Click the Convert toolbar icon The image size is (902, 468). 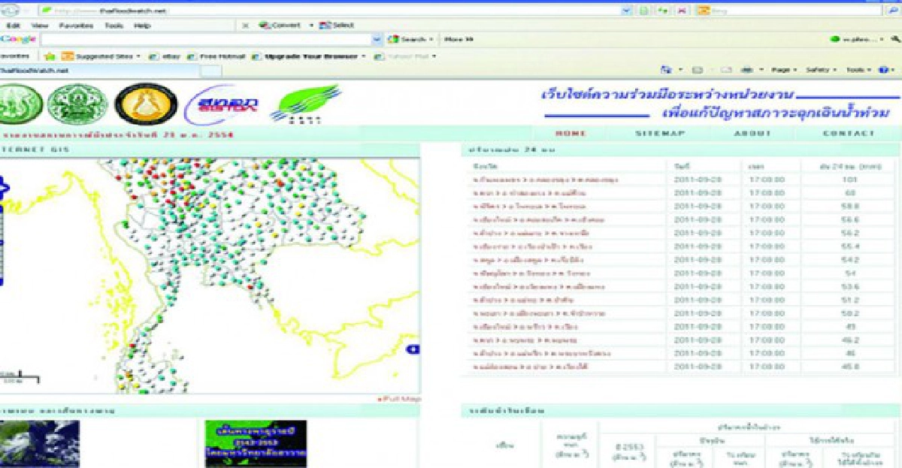click(265, 25)
